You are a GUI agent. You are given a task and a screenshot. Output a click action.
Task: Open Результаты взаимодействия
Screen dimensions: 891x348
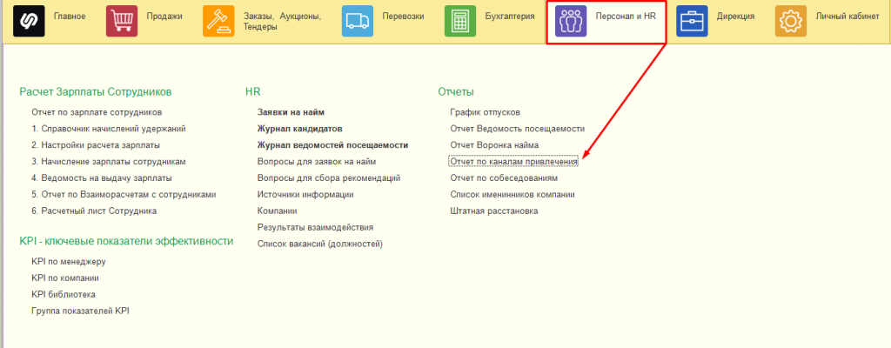[x=315, y=227]
